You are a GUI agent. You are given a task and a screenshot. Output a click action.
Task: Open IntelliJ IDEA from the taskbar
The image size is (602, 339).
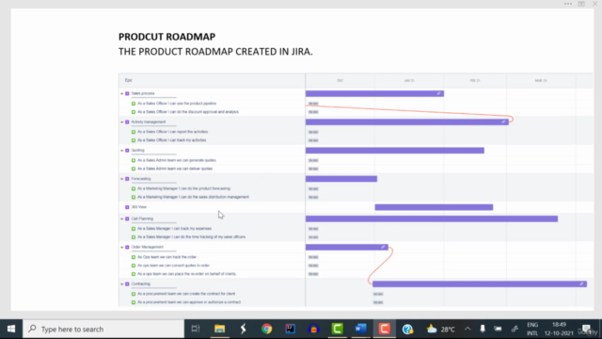291,329
